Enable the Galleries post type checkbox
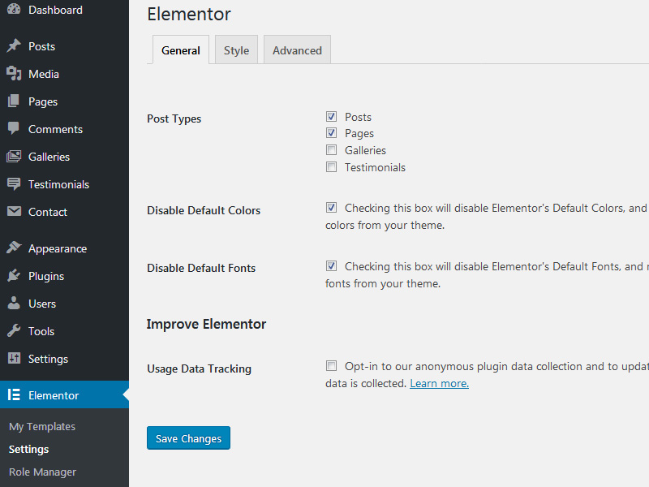This screenshot has height=487, width=649. click(x=331, y=150)
